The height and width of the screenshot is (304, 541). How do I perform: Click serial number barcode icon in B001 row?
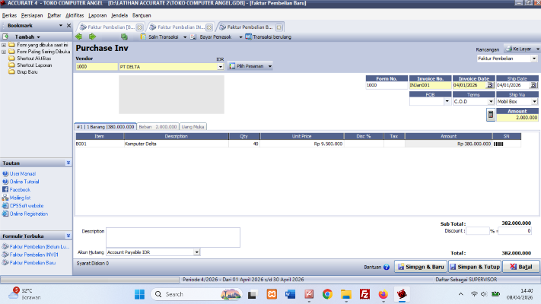pyautogui.click(x=498, y=144)
